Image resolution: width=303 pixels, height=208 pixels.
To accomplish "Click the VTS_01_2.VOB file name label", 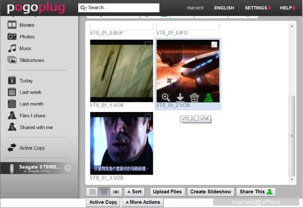I will (x=173, y=105).
